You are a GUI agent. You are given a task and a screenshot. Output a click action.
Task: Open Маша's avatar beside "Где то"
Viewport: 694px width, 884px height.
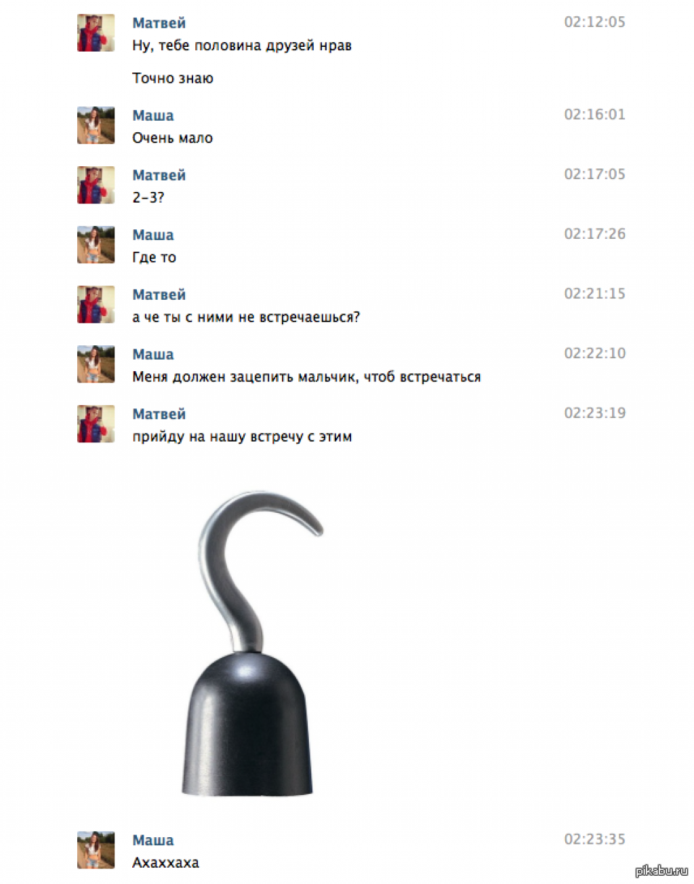(x=96, y=244)
